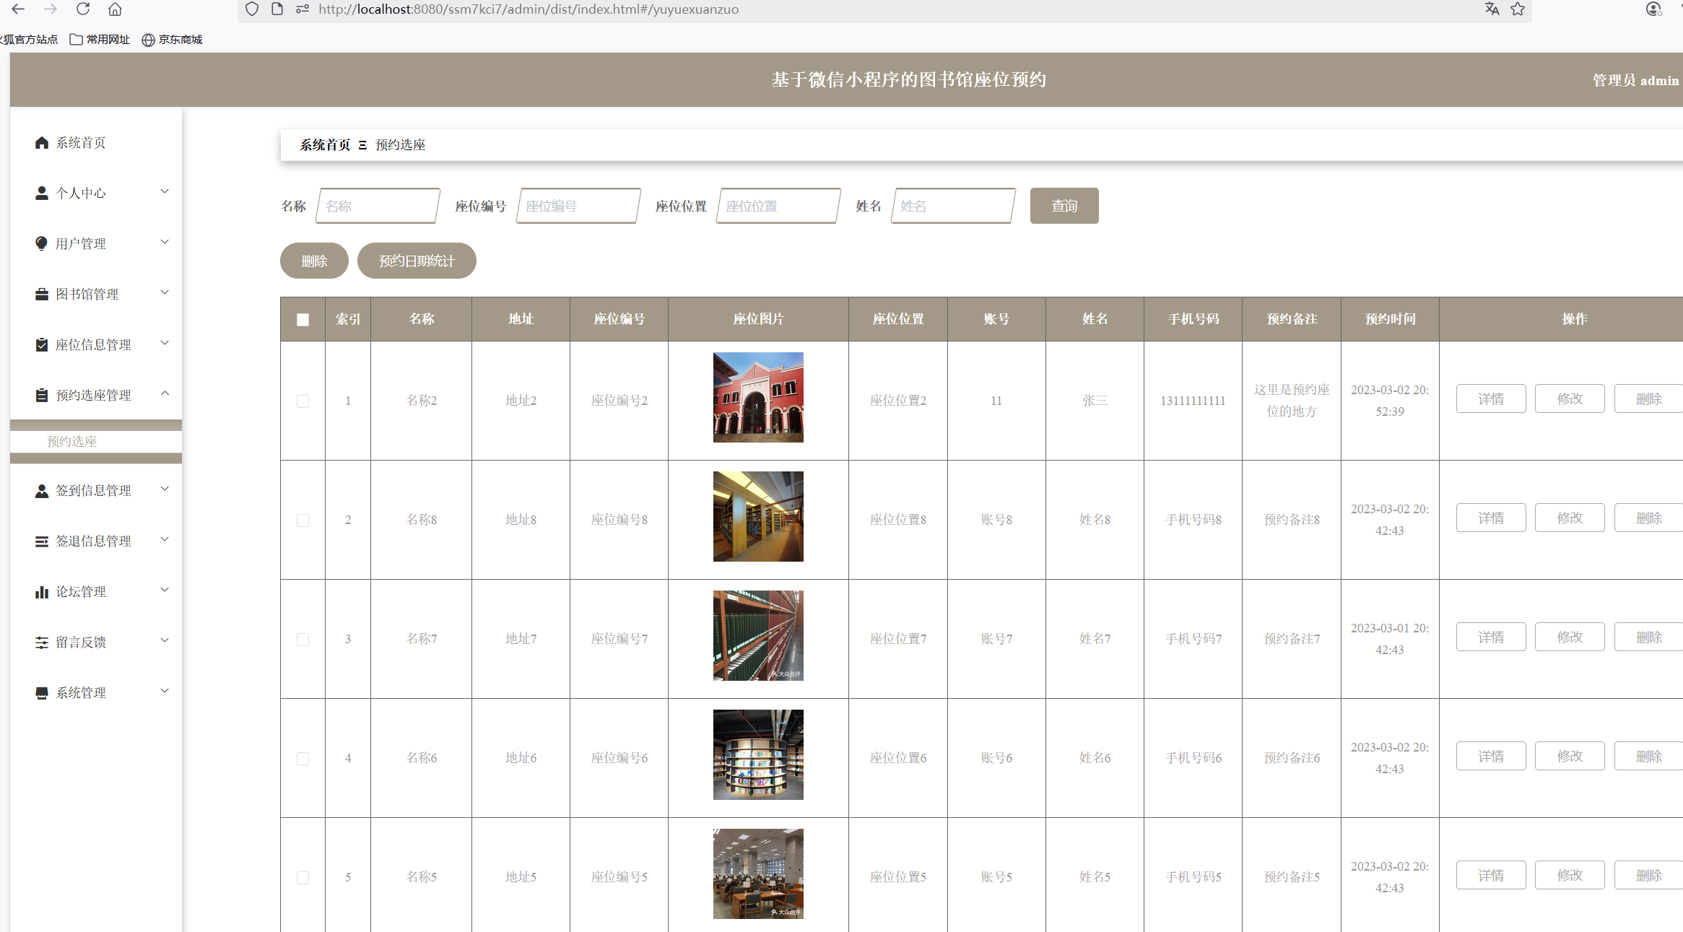Open the 预约选座 submenu item

(x=72, y=442)
